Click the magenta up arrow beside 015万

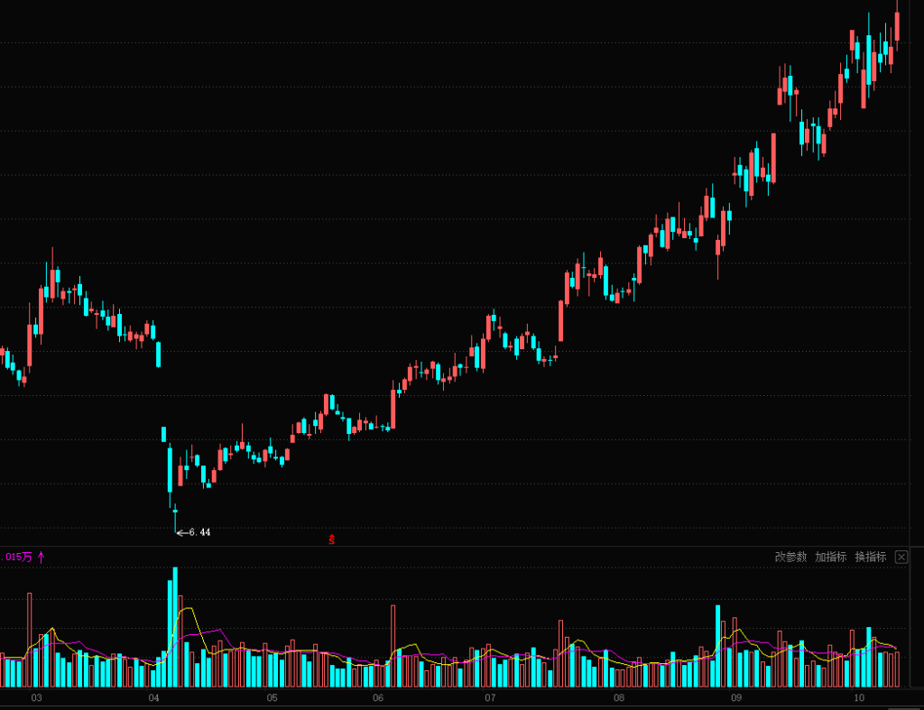pos(41,557)
